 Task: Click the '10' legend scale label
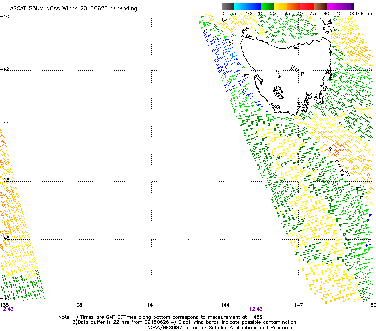248,14
